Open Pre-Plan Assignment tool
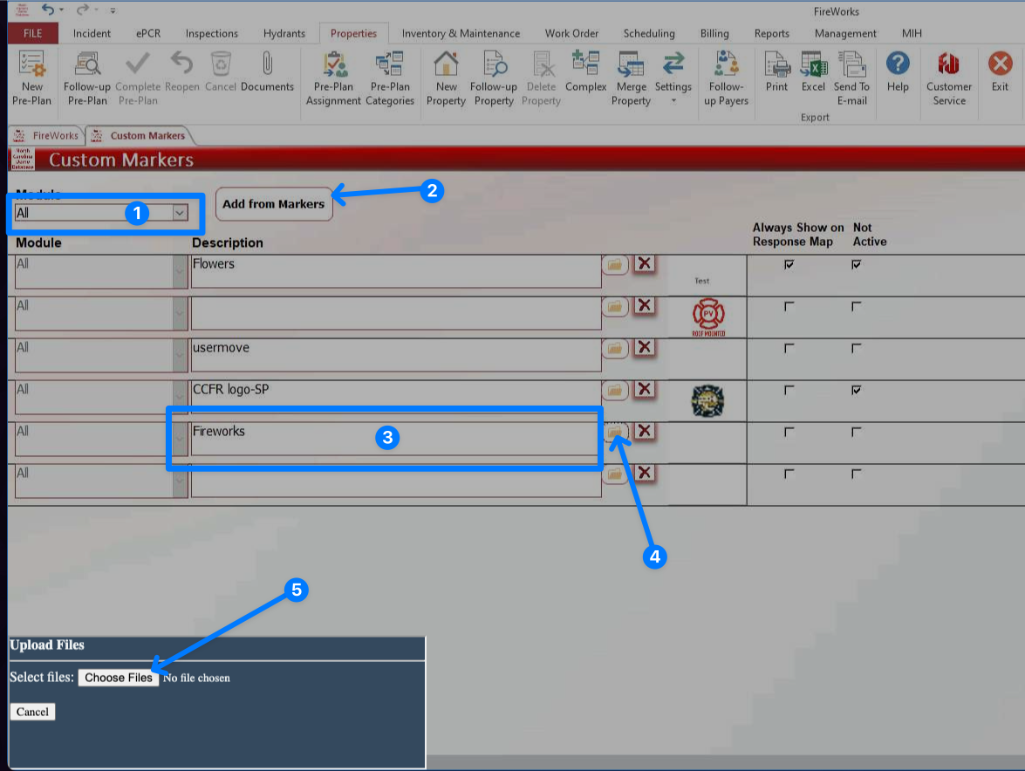 (x=333, y=78)
